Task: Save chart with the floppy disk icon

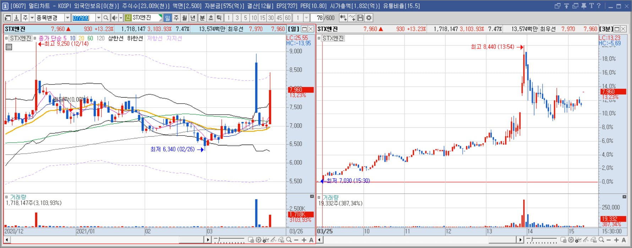Action: 360,18
